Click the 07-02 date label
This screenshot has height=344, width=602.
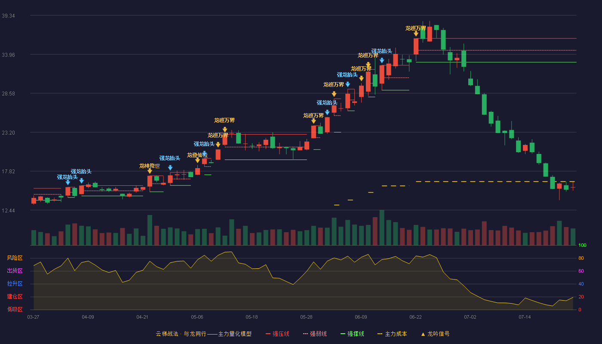(x=470, y=317)
